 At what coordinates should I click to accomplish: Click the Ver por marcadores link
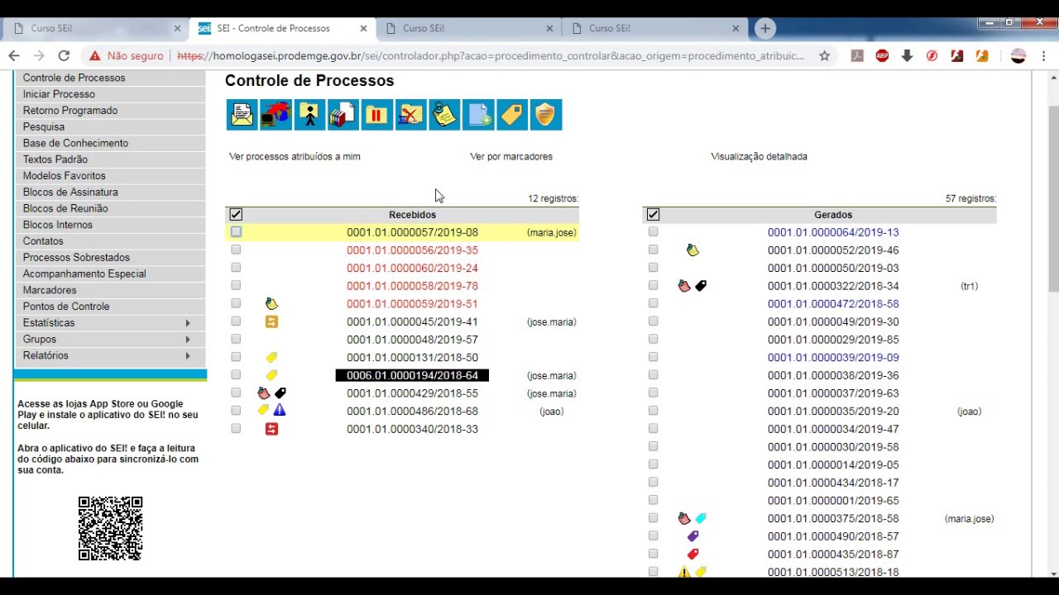click(511, 156)
